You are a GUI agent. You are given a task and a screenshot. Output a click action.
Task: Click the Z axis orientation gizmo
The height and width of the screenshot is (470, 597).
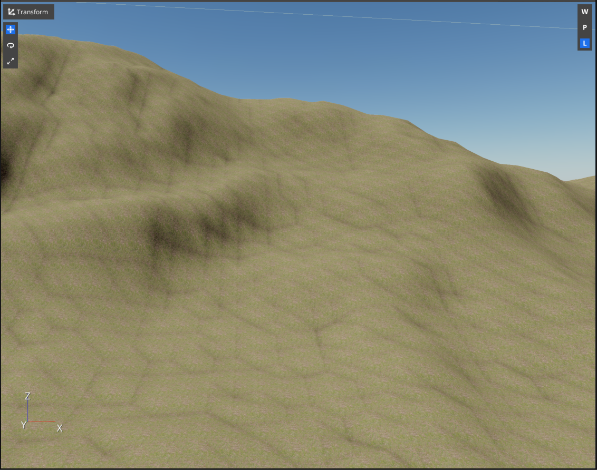[27, 396]
